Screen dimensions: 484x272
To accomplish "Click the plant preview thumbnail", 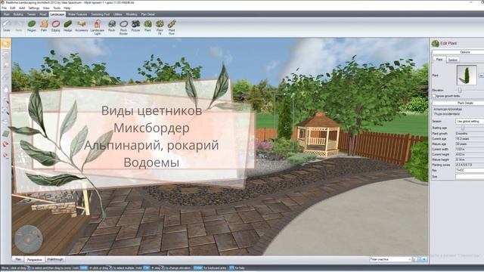I will point(467,75).
